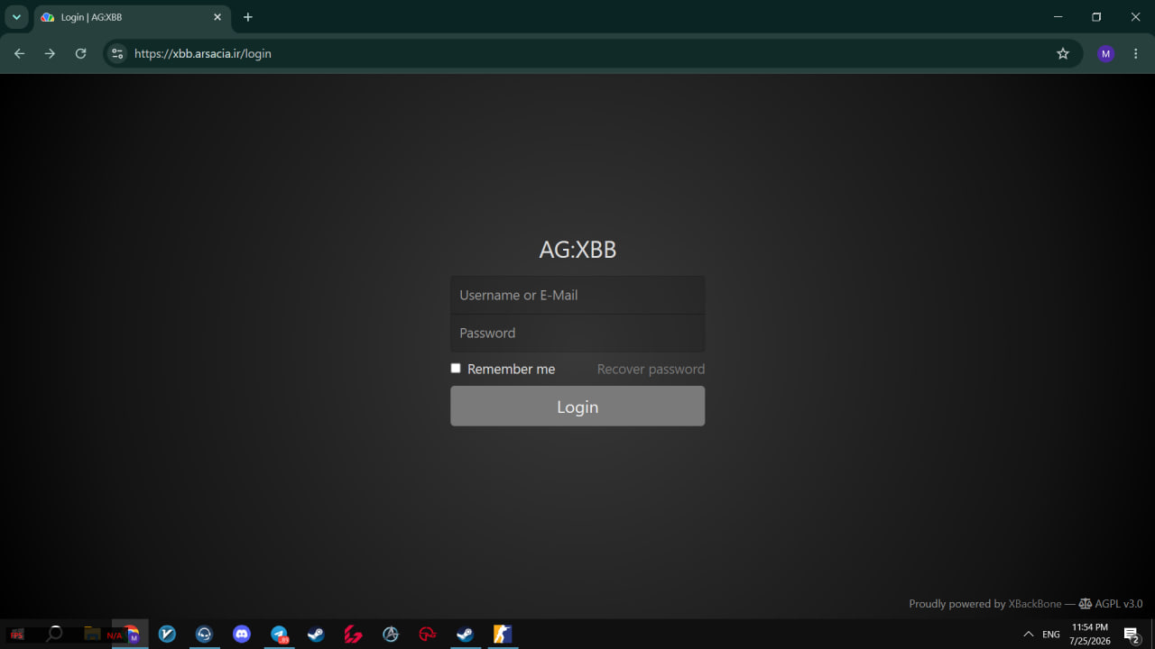The width and height of the screenshot is (1155, 649).
Task: Follow the XBackBone footer link
Action: tap(1034, 604)
